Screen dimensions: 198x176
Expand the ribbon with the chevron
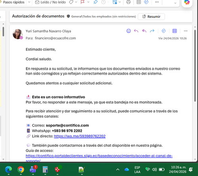click(175, 3)
